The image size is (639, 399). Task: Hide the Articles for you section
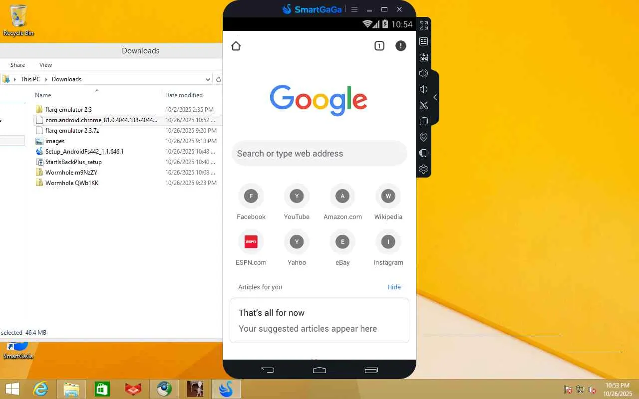tap(394, 287)
